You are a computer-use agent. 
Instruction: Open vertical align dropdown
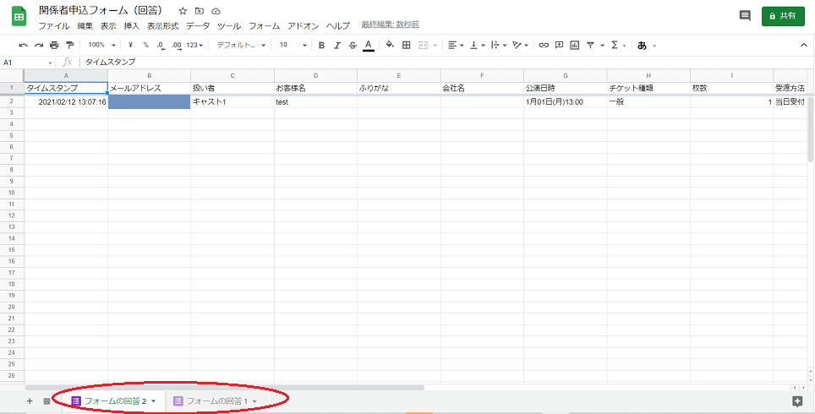point(477,45)
